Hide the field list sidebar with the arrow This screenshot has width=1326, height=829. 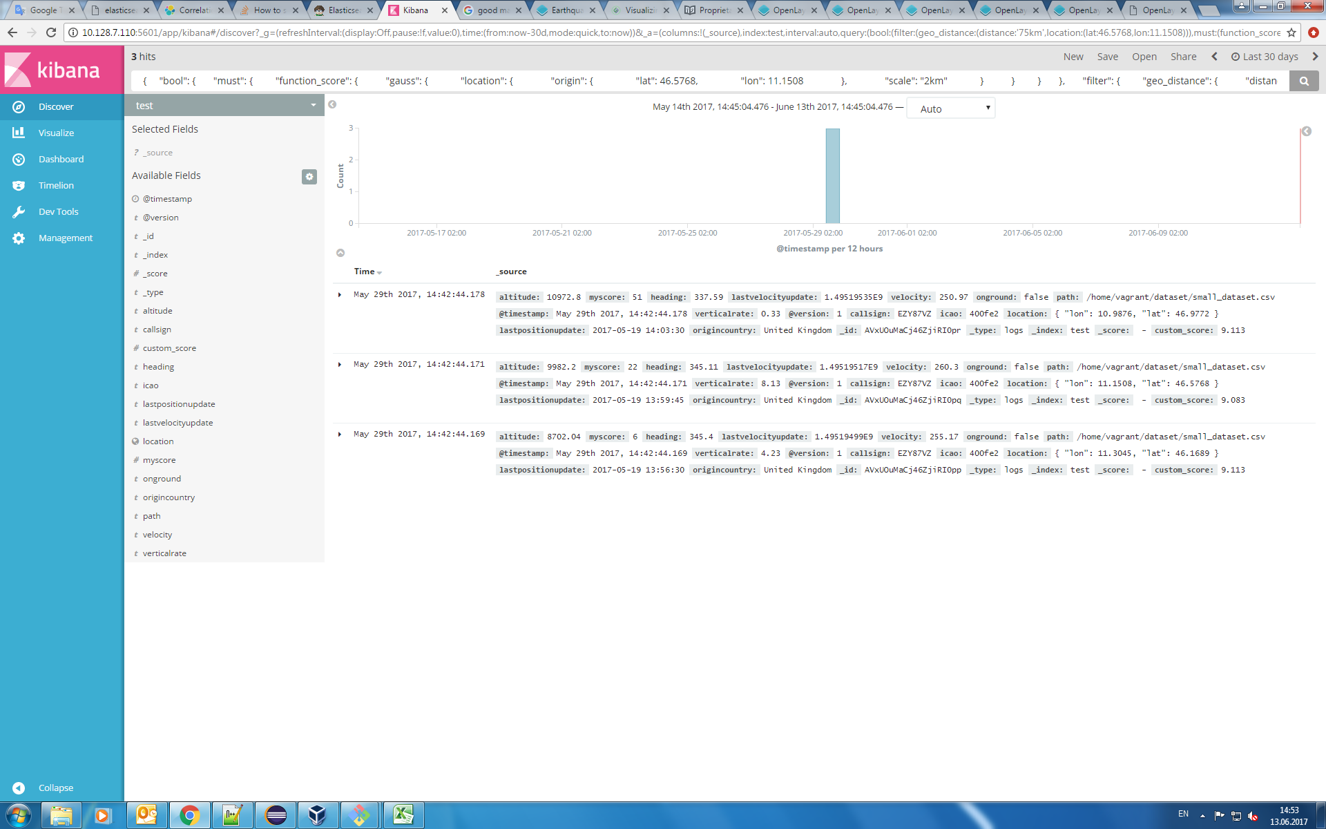coord(332,104)
